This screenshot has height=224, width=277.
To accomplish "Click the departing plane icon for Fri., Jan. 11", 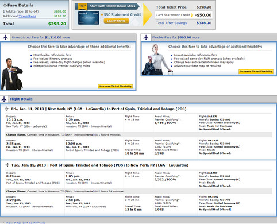I will tap(7, 109).
